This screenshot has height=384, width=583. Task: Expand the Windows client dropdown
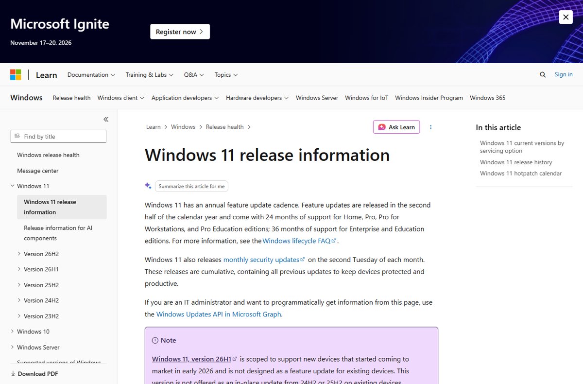point(121,98)
